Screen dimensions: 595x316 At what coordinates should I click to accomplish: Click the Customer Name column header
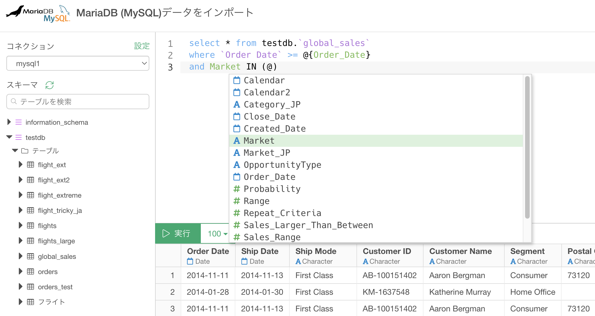point(464,256)
